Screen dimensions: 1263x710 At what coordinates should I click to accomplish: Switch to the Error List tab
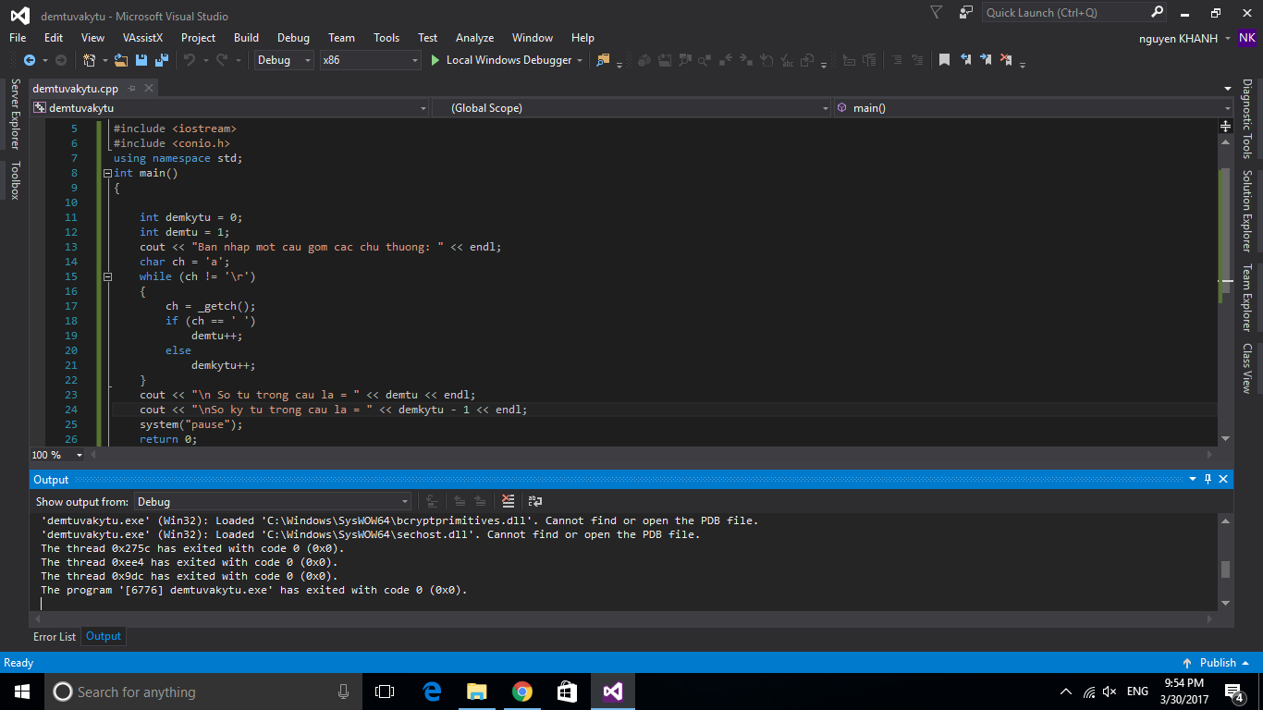pos(55,636)
